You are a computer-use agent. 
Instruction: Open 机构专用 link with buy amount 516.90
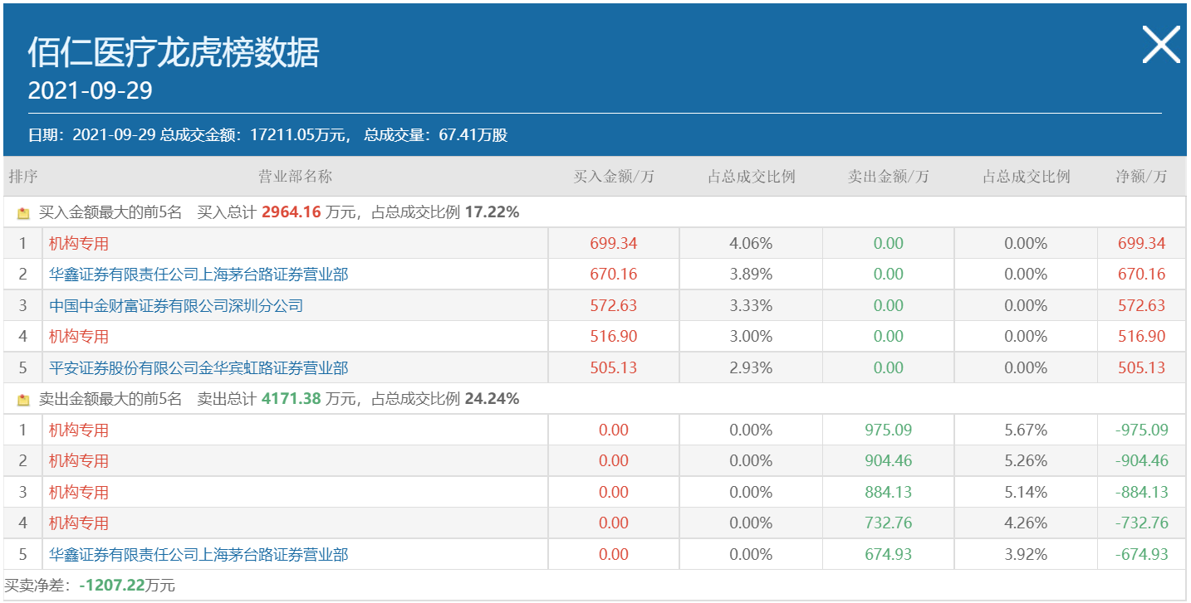79,337
